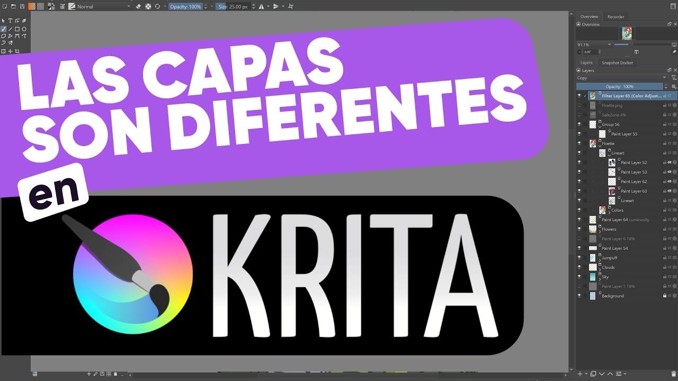Choose the Dynamic Brush tool
678x381 pixels.
click(x=3, y=43)
